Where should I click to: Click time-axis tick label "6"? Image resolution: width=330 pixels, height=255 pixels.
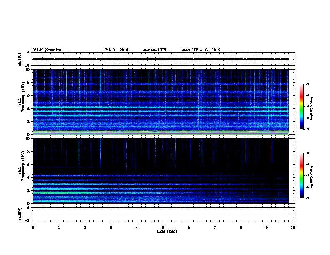click(x=189, y=227)
